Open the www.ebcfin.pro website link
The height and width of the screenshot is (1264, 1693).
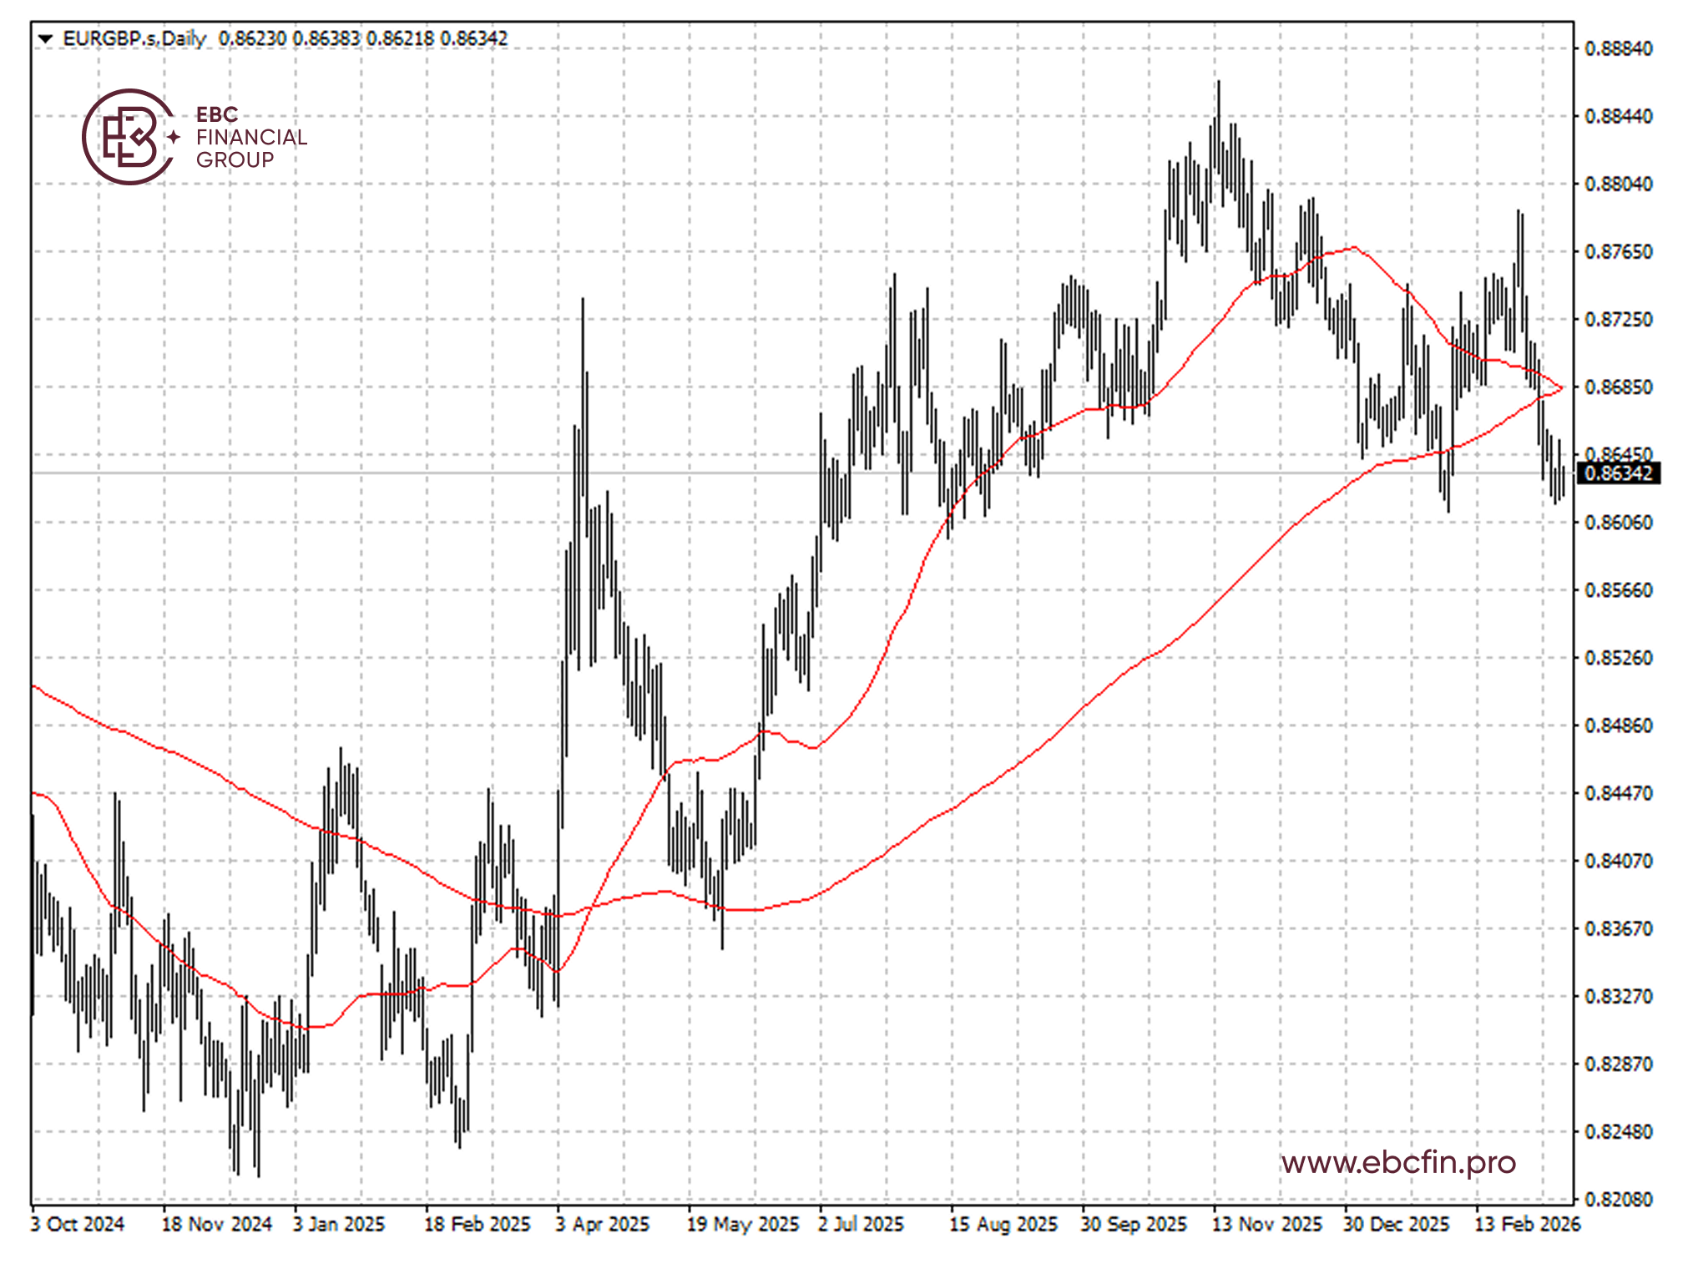(1398, 1161)
